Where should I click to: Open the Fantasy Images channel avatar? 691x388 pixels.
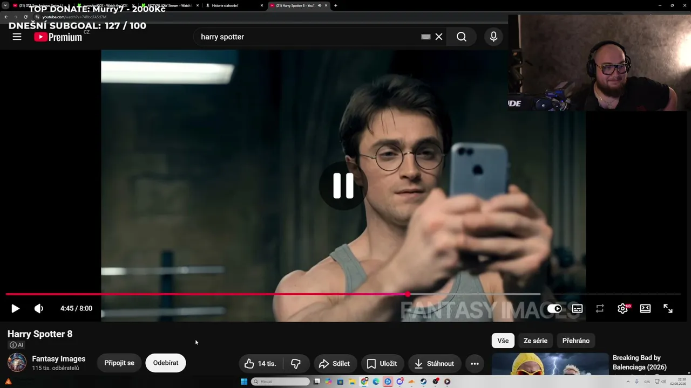point(17,363)
